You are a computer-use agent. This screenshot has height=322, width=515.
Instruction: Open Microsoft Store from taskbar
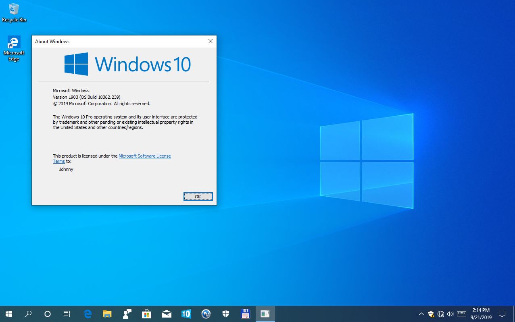(x=146, y=314)
